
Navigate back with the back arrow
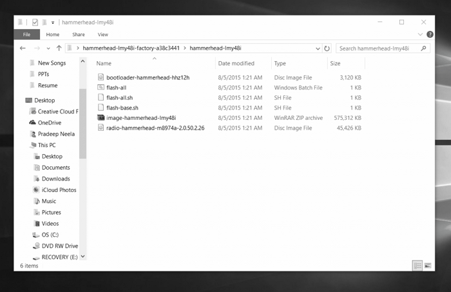pyautogui.click(x=23, y=48)
